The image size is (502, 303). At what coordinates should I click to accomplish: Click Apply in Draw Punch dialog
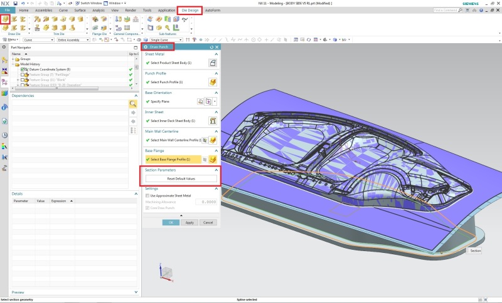(x=190, y=222)
